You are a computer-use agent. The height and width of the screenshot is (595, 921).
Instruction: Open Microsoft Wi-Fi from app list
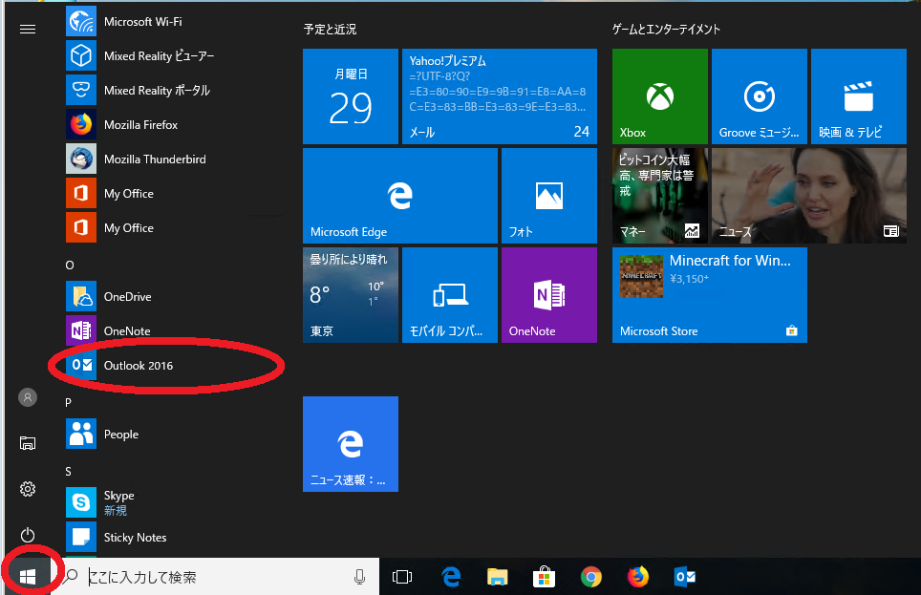175,22
